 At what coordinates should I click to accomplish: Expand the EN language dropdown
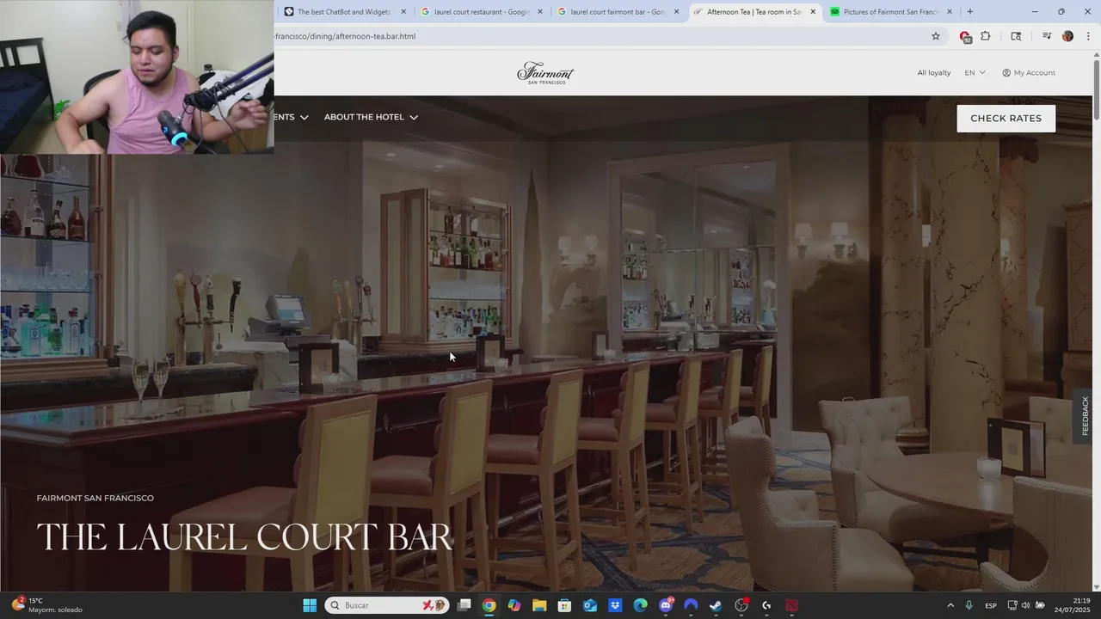point(975,72)
